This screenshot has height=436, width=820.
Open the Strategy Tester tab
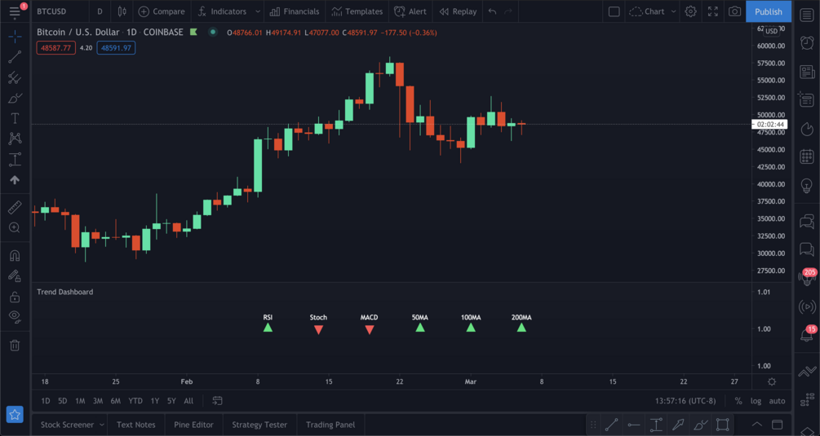click(x=259, y=425)
